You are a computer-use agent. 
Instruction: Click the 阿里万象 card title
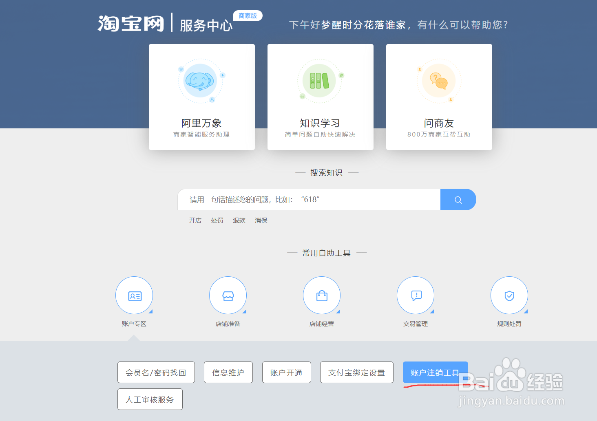pyautogui.click(x=201, y=123)
